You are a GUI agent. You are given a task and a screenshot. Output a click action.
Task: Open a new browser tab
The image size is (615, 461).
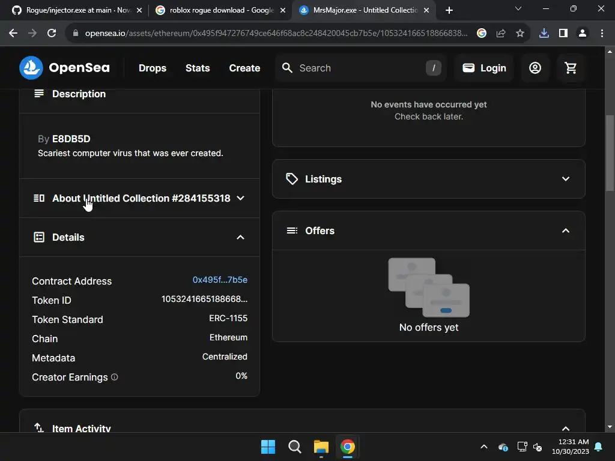pos(449,10)
